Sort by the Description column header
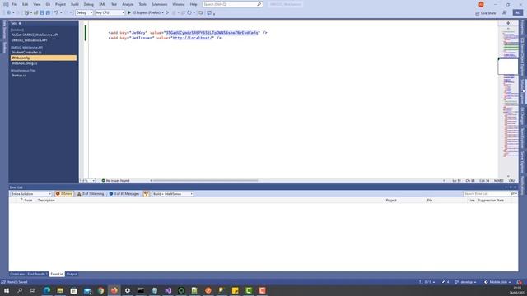Image resolution: width=527 pixels, height=296 pixels. (x=46, y=201)
